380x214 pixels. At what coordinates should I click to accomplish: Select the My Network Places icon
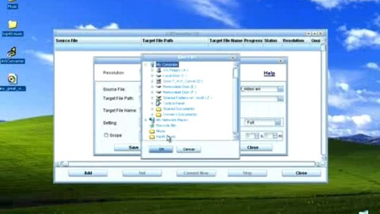[x=152, y=120]
